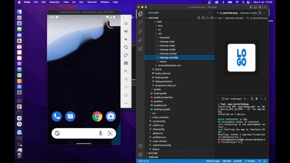Tap the Google Lens icon in search bar
Viewport: 290px width, 163px height.
110,133
